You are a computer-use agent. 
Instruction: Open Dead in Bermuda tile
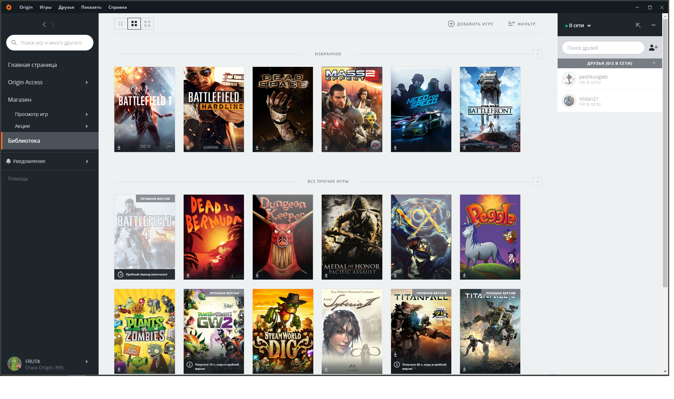[214, 237]
